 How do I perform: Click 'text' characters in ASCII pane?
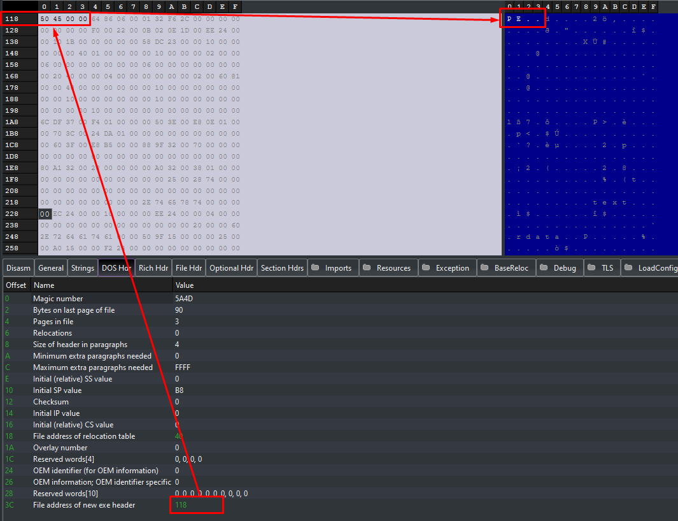[x=609, y=203]
